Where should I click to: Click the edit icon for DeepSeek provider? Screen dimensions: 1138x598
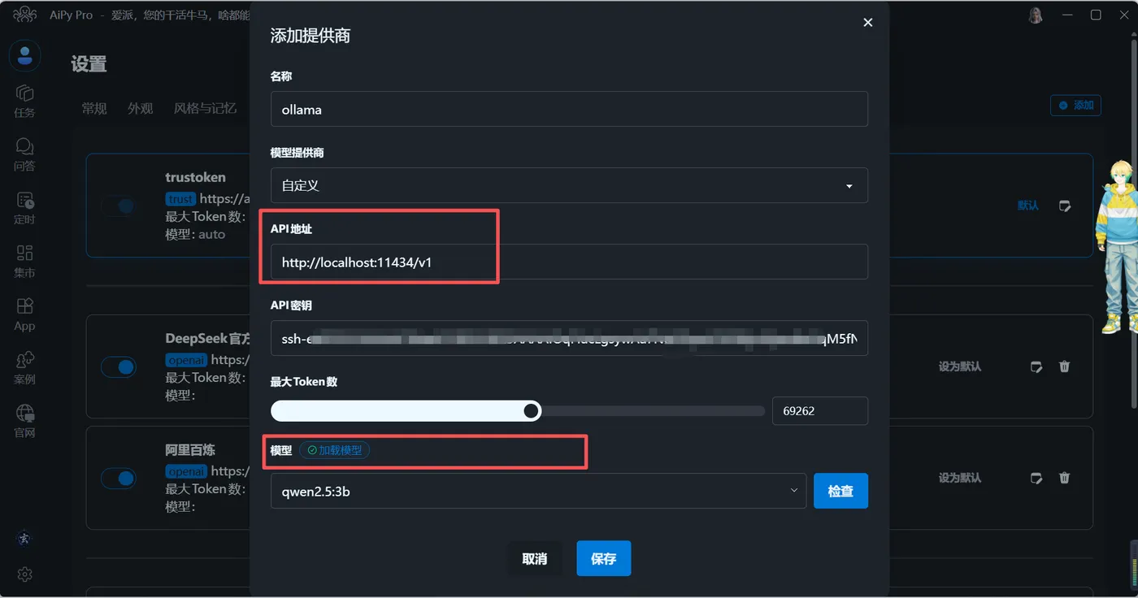click(1036, 367)
